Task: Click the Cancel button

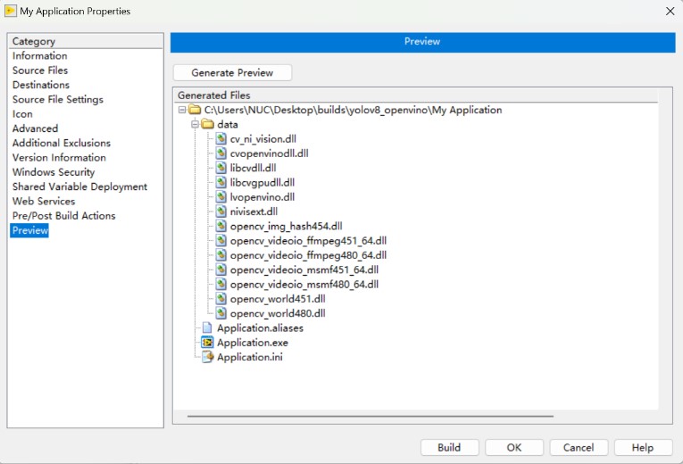Action: tap(579, 448)
